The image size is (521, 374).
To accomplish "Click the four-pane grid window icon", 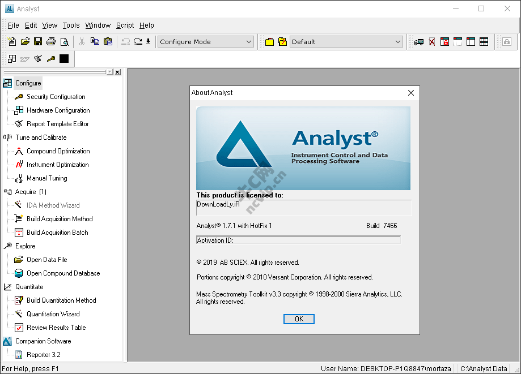I will [x=484, y=42].
